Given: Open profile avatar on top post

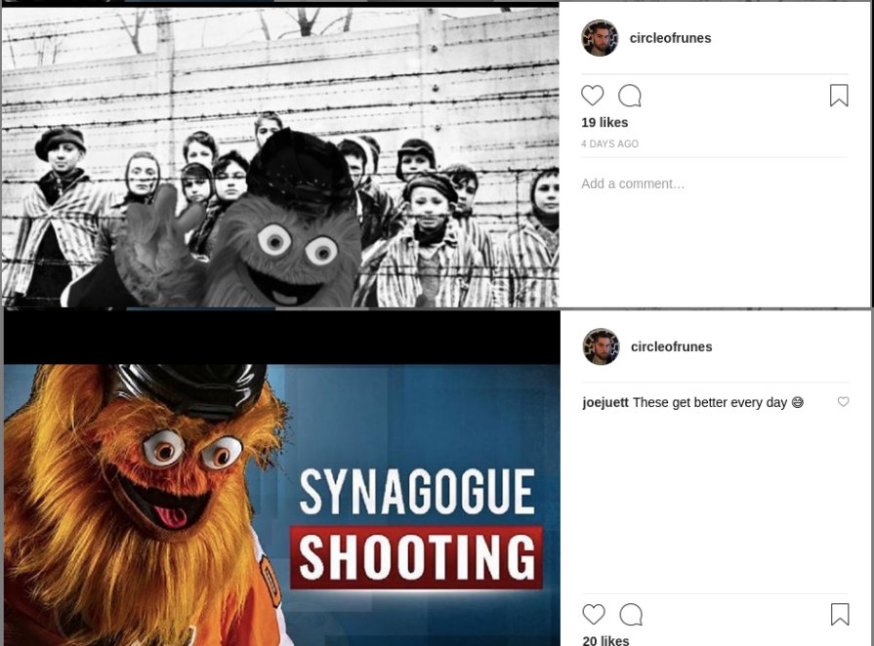Looking at the screenshot, I should pyautogui.click(x=600, y=38).
